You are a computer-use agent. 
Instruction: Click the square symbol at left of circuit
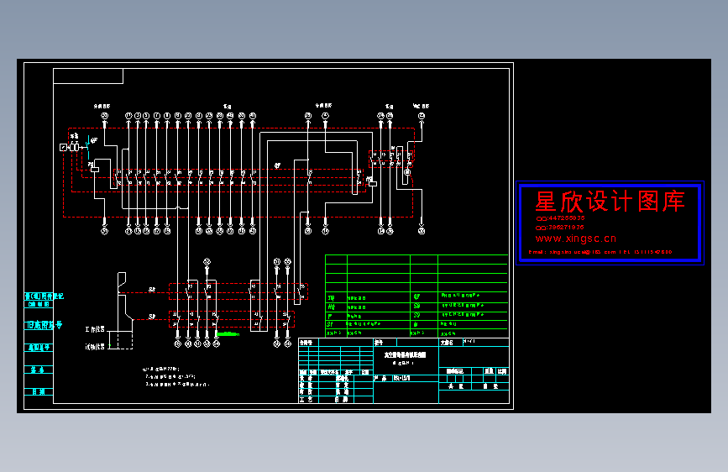coord(63,147)
